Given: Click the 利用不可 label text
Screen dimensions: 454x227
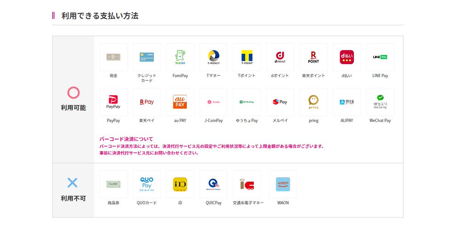Looking at the screenshot, I should pos(73,198).
